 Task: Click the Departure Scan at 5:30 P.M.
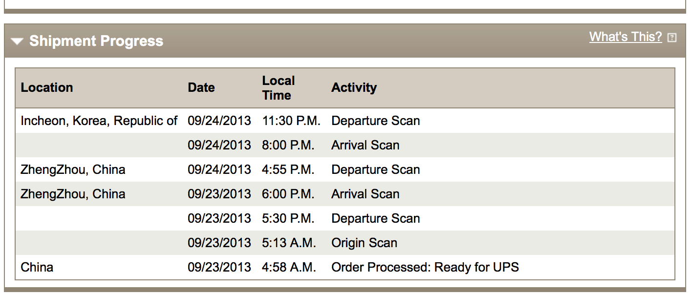375,218
